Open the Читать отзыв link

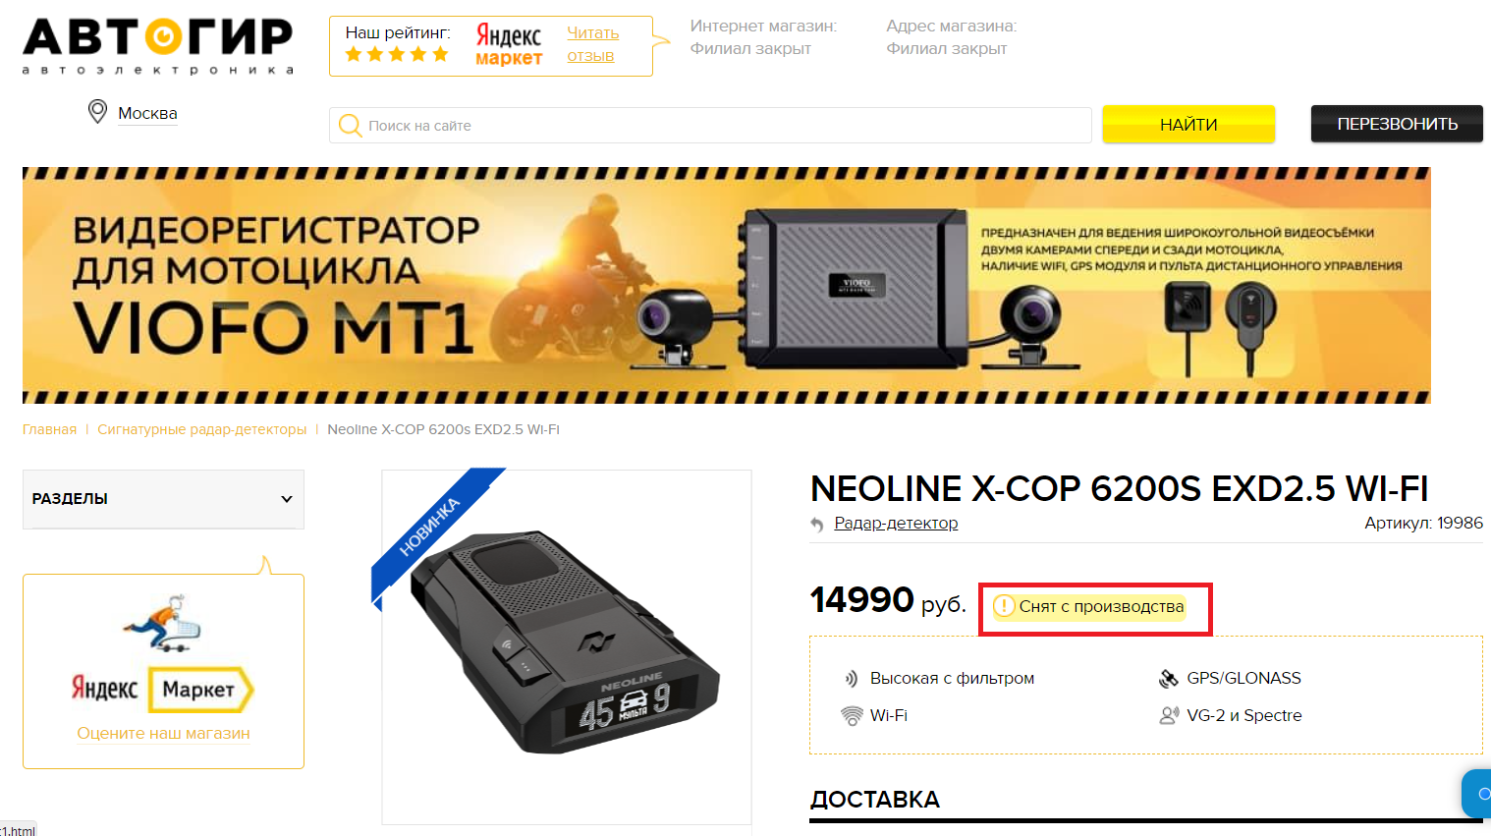(592, 44)
